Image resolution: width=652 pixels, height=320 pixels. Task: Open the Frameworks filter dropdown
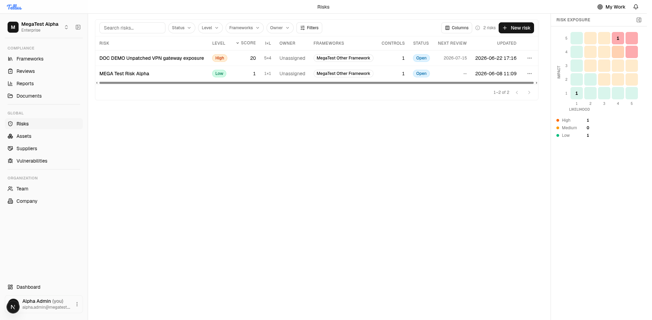click(244, 28)
